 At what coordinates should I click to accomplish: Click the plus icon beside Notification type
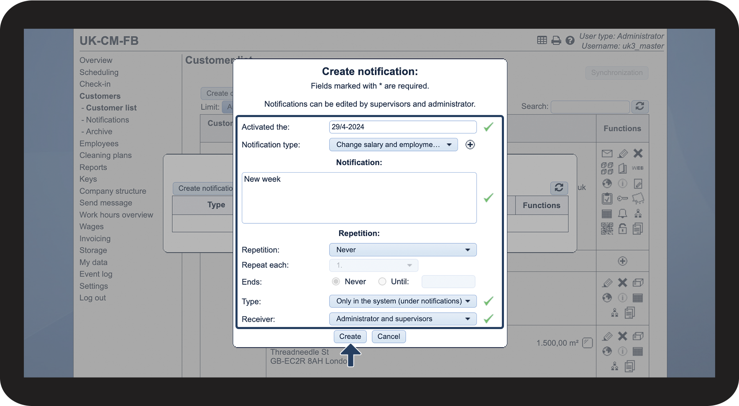point(470,145)
